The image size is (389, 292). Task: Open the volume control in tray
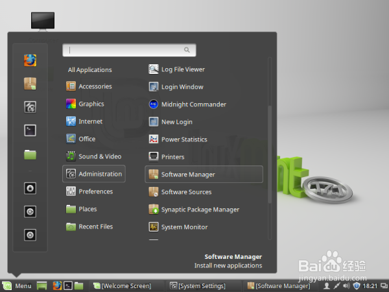(x=346, y=286)
